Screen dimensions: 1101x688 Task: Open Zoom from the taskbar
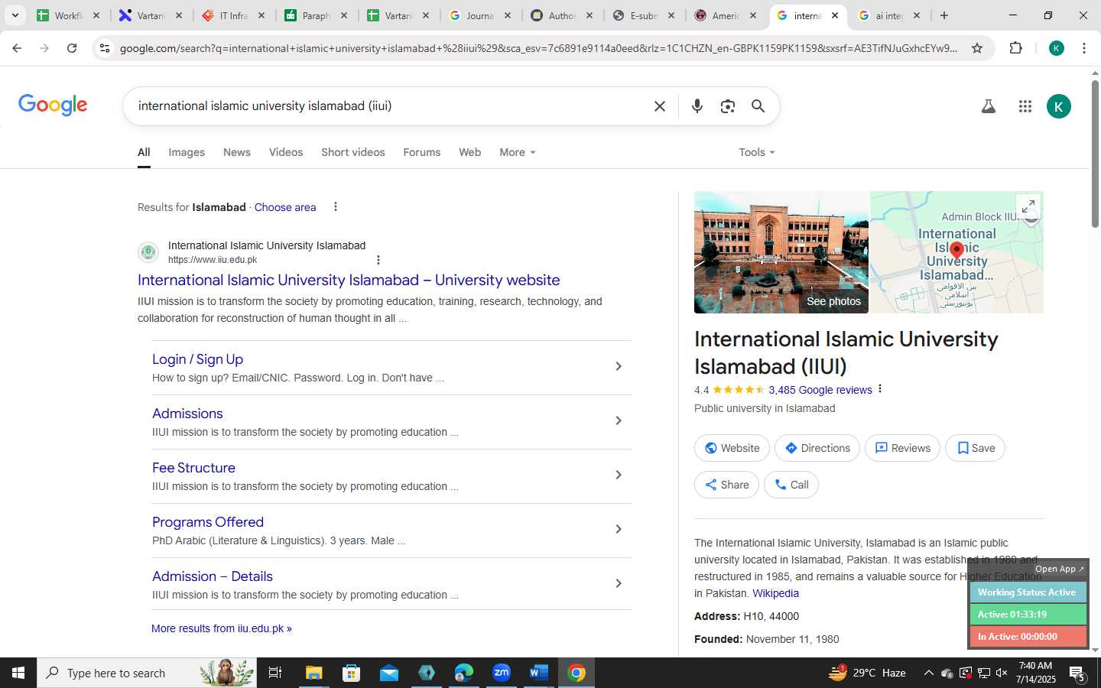point(502,673)
